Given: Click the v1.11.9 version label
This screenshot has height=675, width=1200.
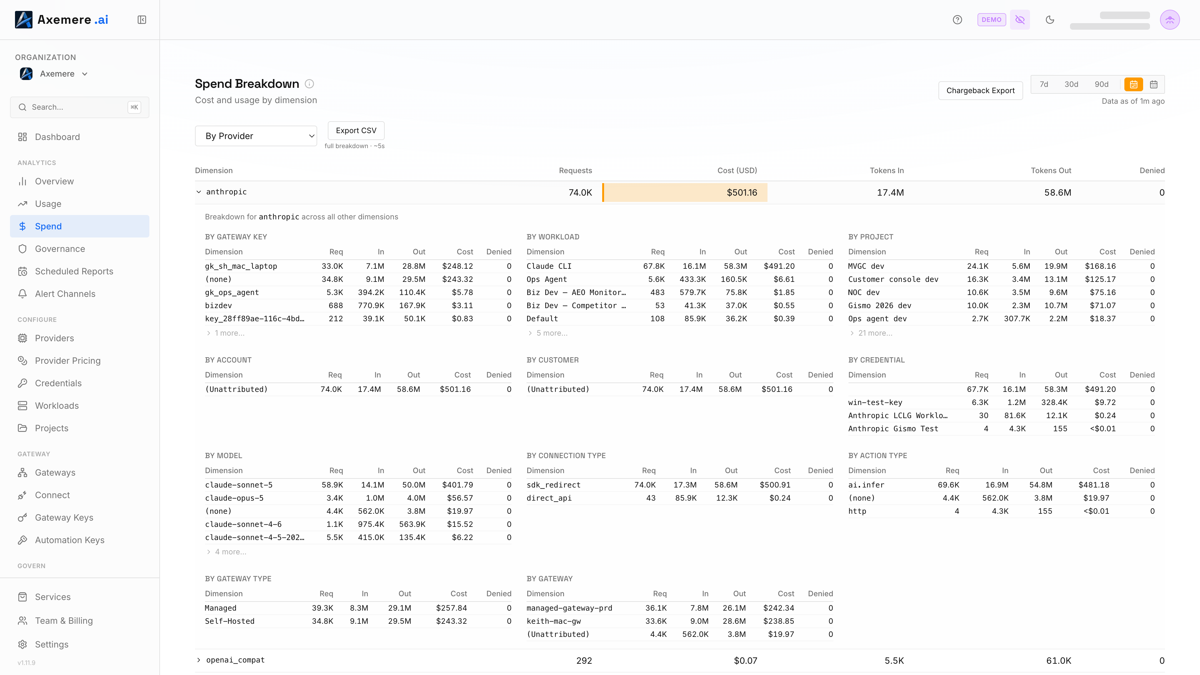Looking at the screenshot, I should [x=27, y=662].
